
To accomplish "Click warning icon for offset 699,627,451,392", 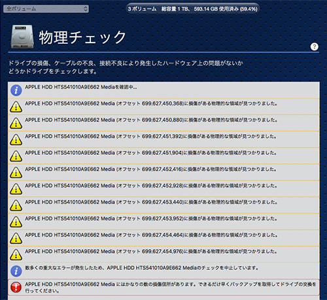I will (16, 140).
